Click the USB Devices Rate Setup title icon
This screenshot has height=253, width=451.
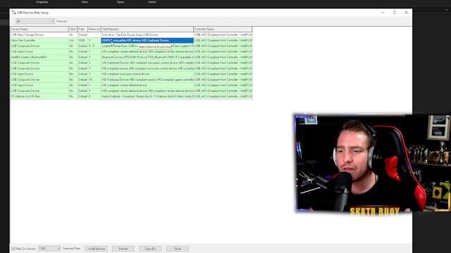click(x=13, y=13)
